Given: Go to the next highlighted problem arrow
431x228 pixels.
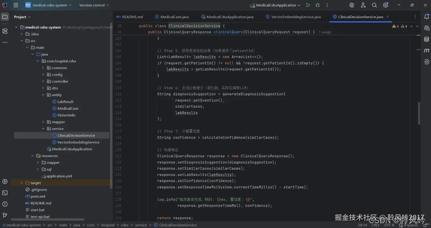Looking at the screenshot, I should (417, 26).
